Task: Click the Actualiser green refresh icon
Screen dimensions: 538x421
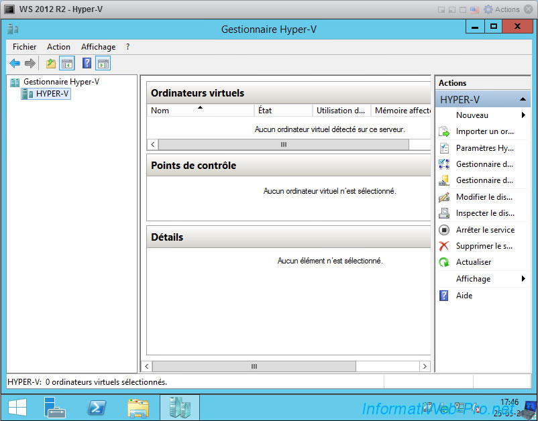Action: click(x=444, y=262)
